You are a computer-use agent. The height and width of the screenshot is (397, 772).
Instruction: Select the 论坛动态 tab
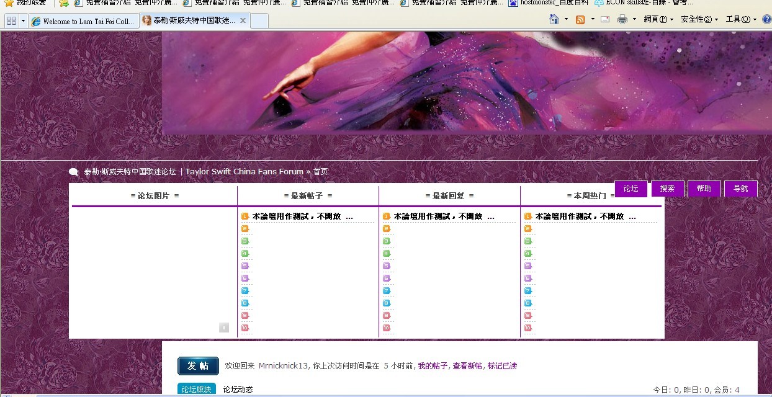click(238, 390)
